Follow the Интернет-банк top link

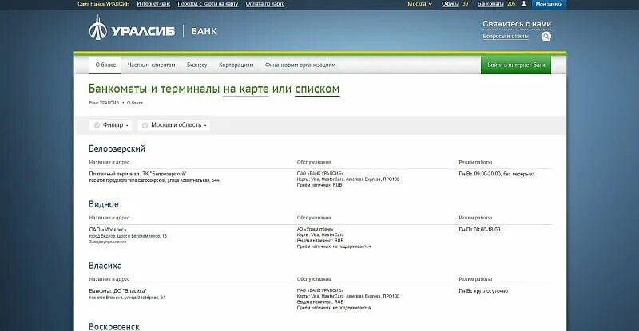coord(153,4)
